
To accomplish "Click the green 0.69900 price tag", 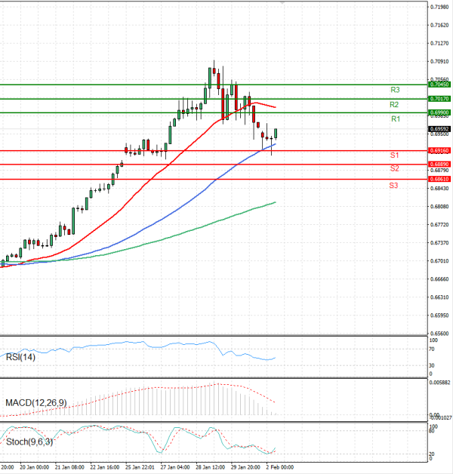I will pyautogui.click(x=439, y=112).
